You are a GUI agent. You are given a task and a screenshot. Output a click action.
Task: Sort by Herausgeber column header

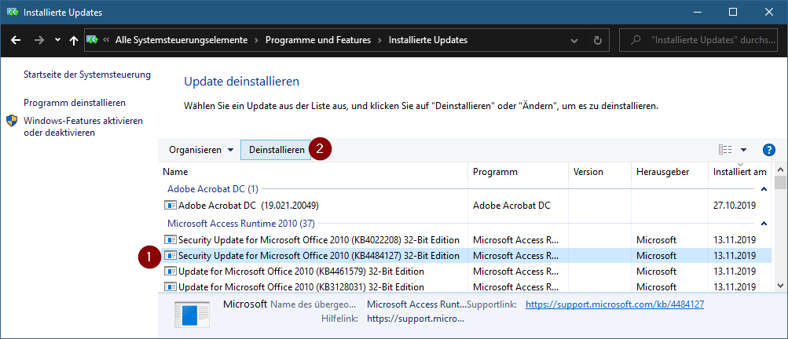(x=670, y=172)
